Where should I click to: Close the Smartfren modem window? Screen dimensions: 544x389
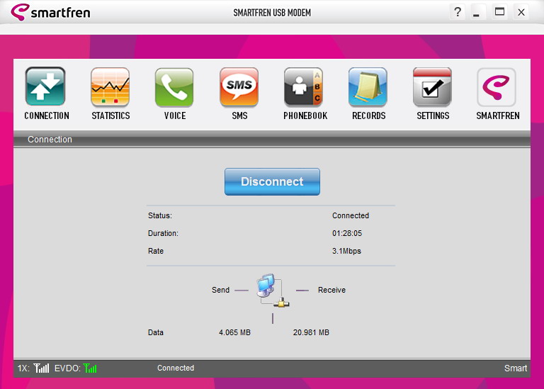[x=521, y=12]
